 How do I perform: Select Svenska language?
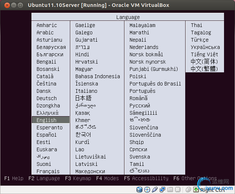tap(140, 157)
